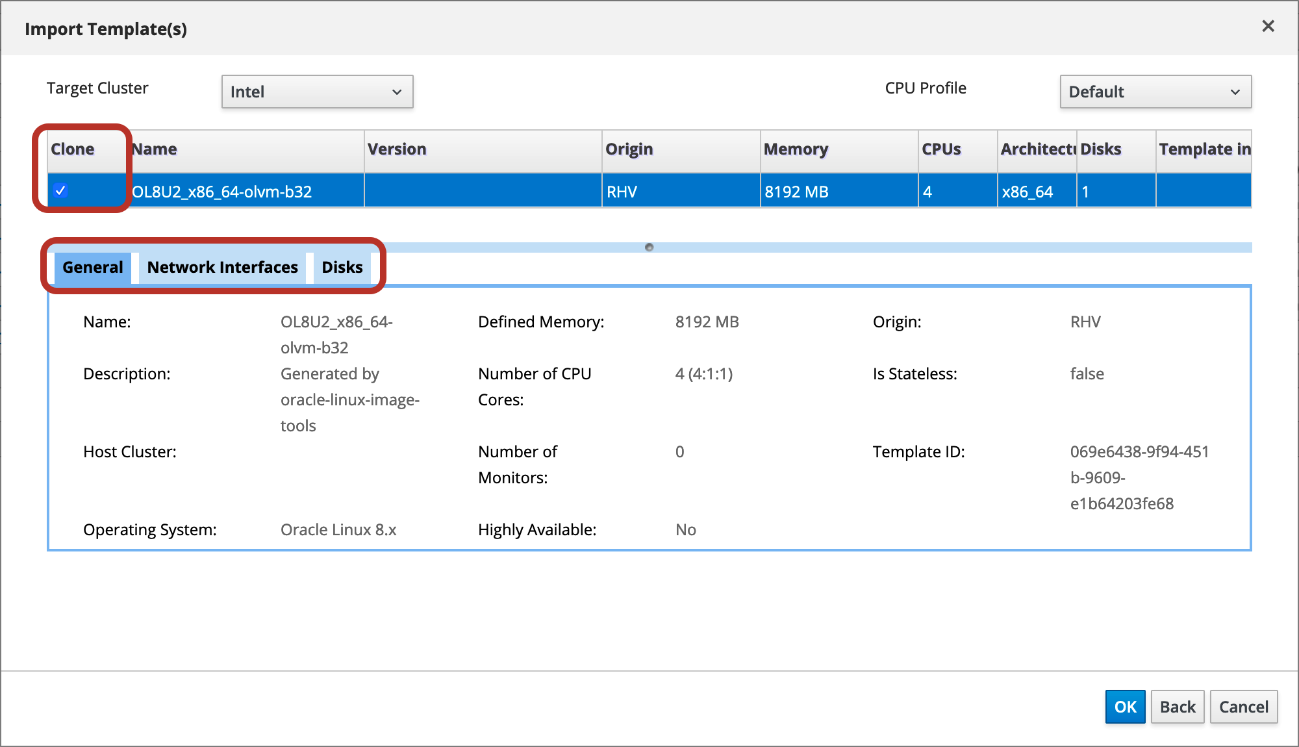
Task: Expand the CPU Profile dropdown
Action: (x=1155, y=92)
